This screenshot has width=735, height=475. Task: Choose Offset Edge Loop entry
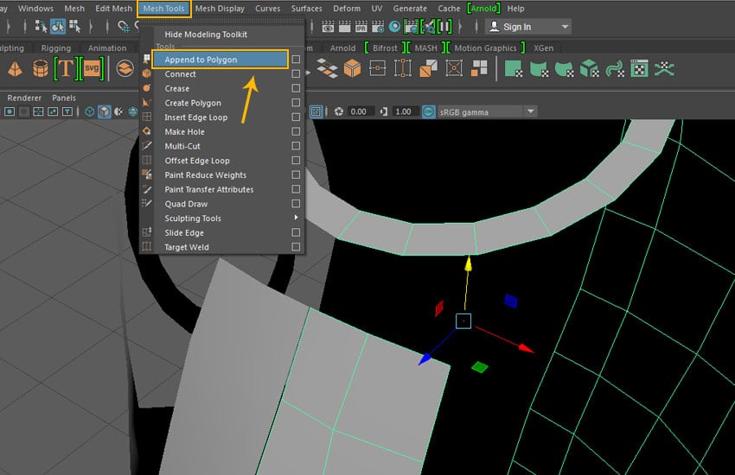tap(197, 161)
